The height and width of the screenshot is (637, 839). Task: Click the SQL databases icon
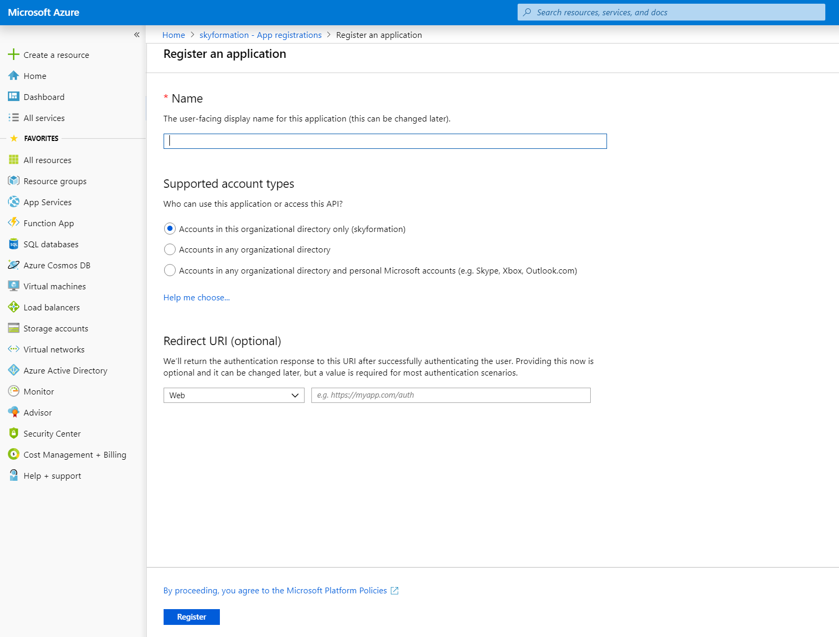pyautogui.click(x=14, y=244)
